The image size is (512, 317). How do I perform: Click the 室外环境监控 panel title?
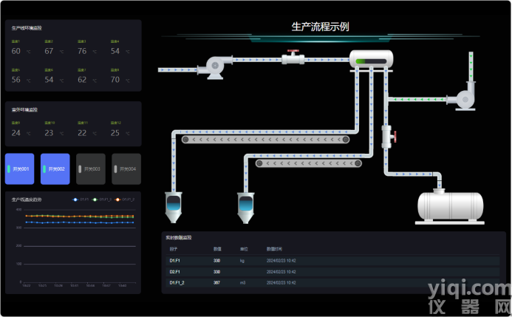point(24,109)
